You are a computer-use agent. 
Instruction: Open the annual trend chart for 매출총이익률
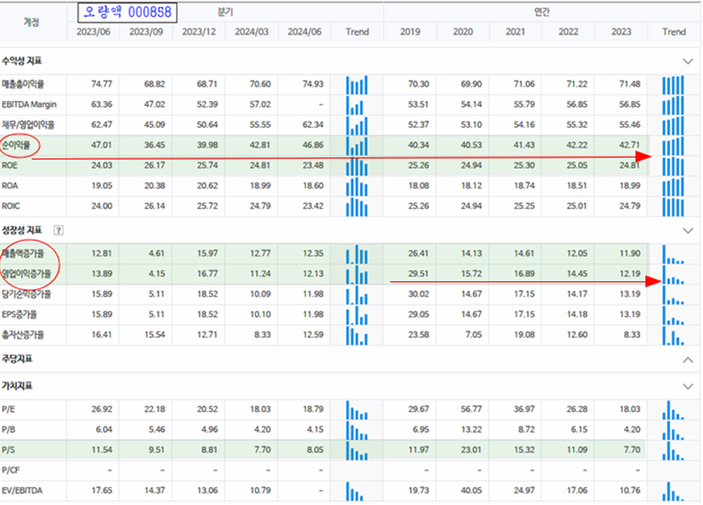click(x=674, y=85)
